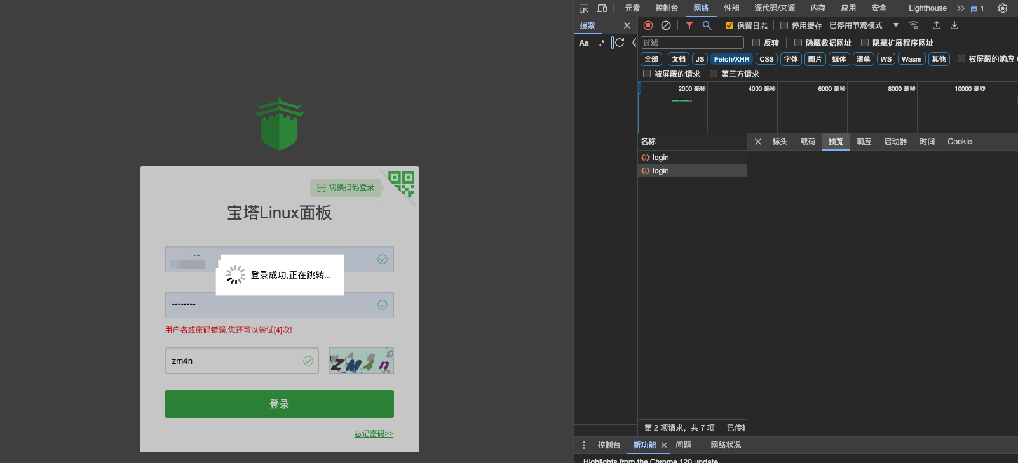This screenshot has width=1018, height=463.
Task: Select the first login request row
Action: point(692,158)
